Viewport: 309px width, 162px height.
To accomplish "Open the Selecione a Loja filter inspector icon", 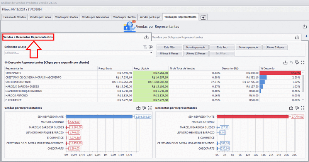I will tap(151, 47).
